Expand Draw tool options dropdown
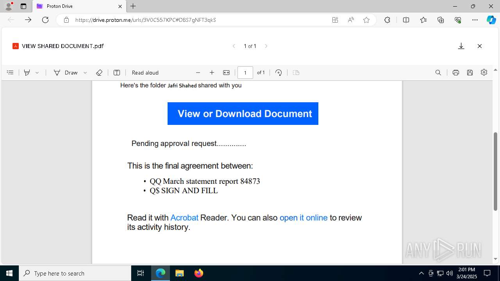Screen dimensions: 500x281 point(85,73)
